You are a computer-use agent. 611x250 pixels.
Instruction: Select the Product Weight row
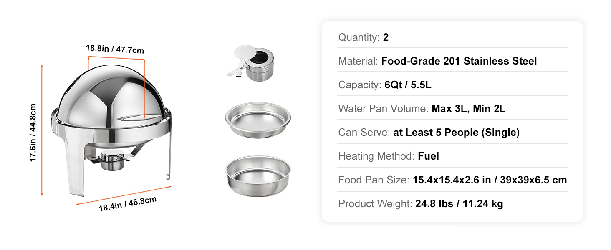pos(452,204)
